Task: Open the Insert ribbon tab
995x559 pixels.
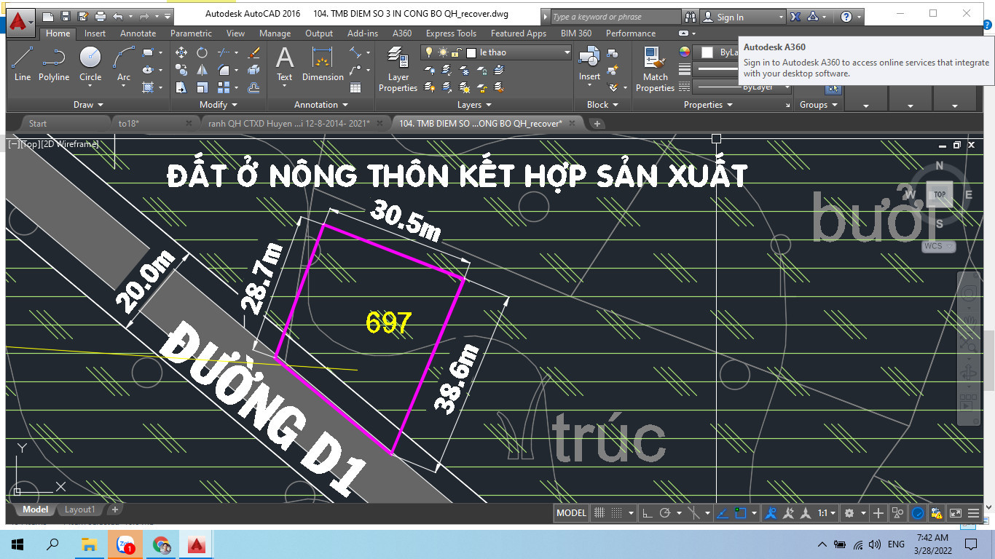Action: [95, 33]
